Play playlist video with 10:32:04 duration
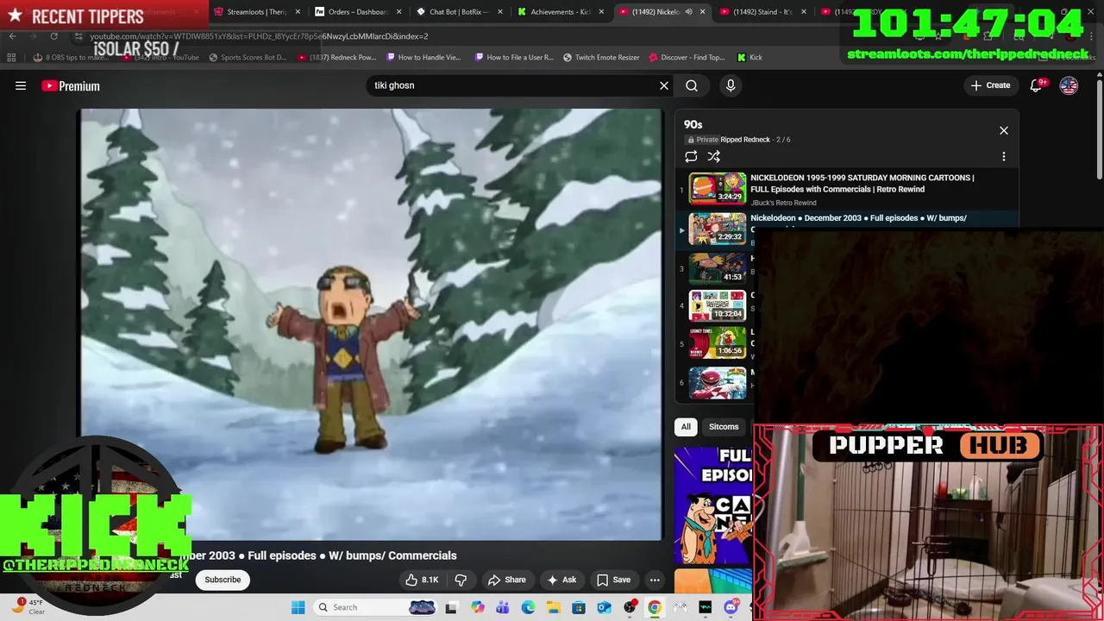This screenshot has width=1104, height=621. coord(717,305)
